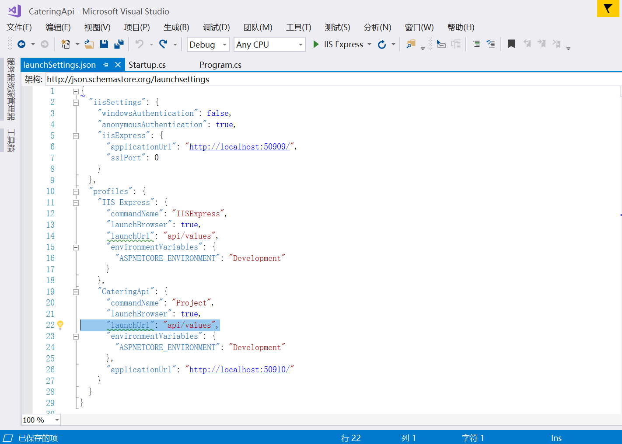The height and width of the screenshot is (444, 622).
Task: Open the 帮助(H) menu
Action: click(461, 28)
